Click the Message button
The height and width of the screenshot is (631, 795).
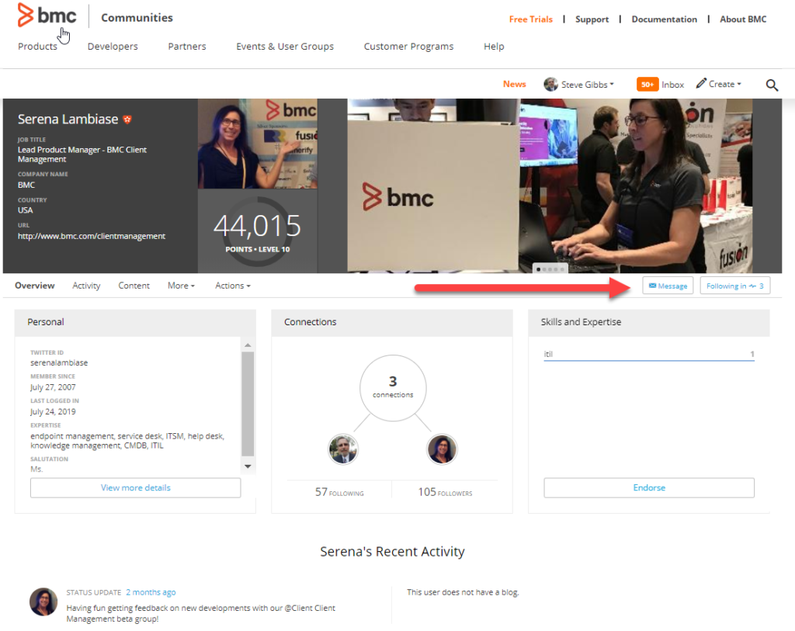pyautogui.click(x=668, y=286)
